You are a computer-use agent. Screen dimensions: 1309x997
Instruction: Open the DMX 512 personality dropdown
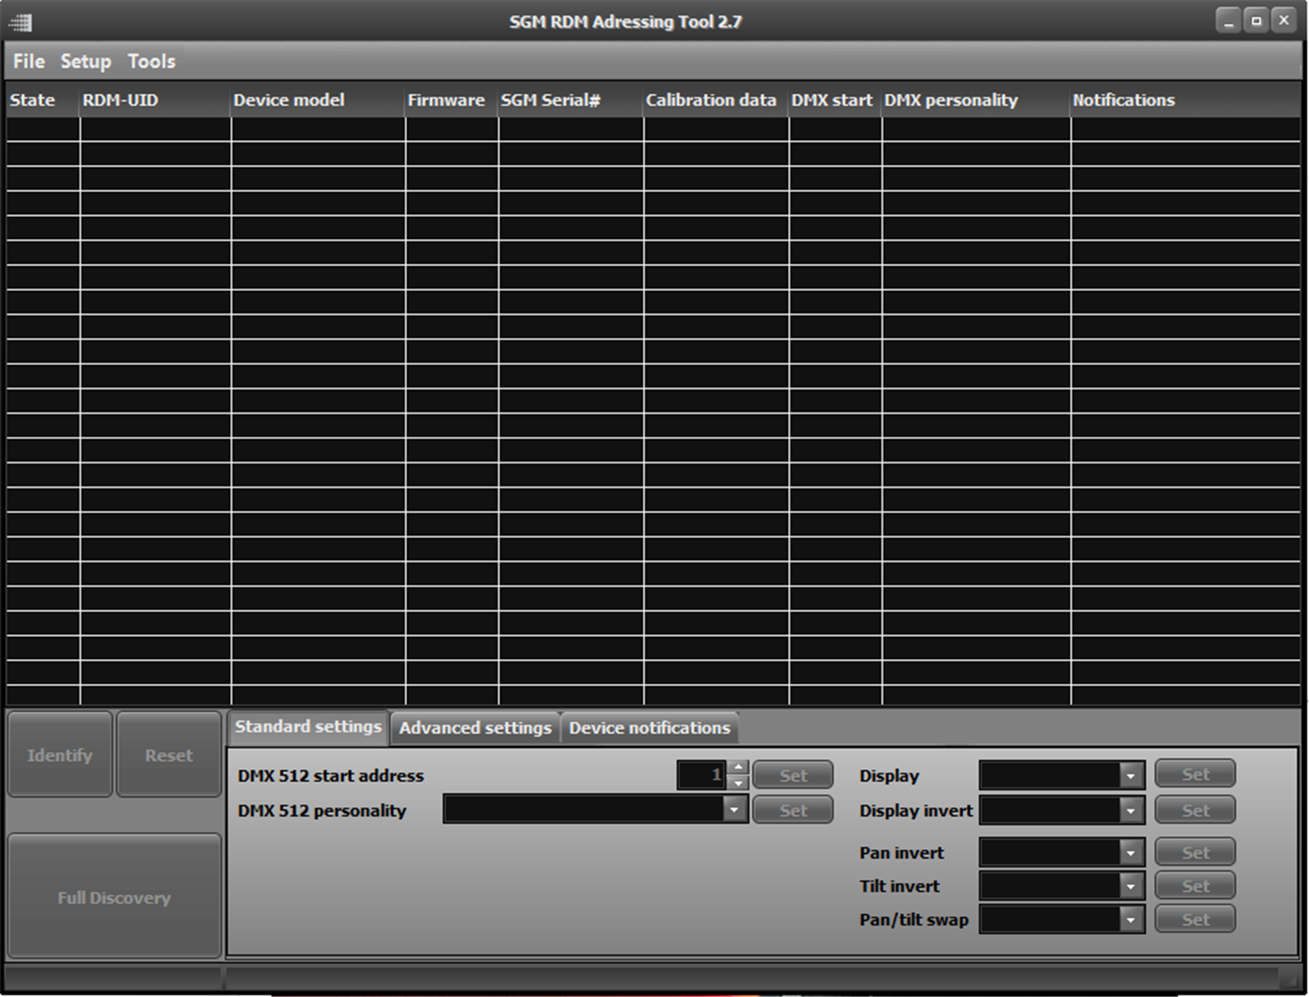point(734,809)
